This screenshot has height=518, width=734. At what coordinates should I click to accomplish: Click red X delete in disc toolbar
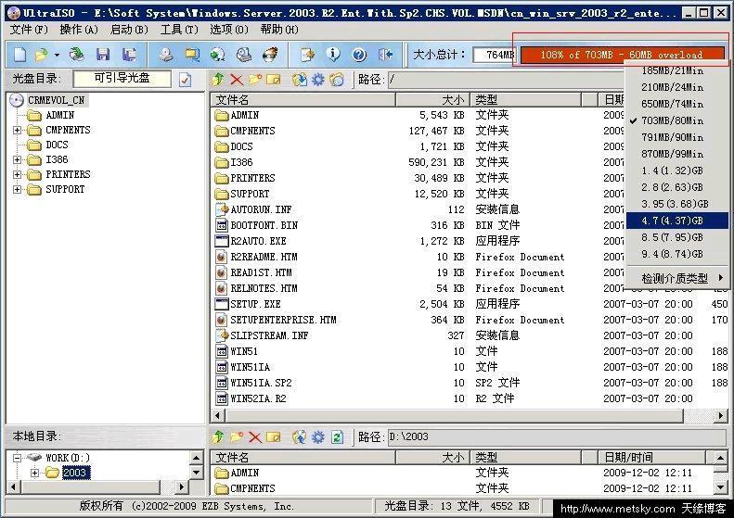[237, 80]
